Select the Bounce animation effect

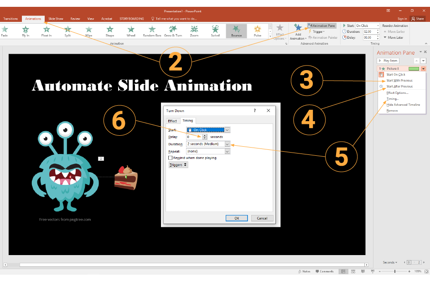[x=236, y=31]
